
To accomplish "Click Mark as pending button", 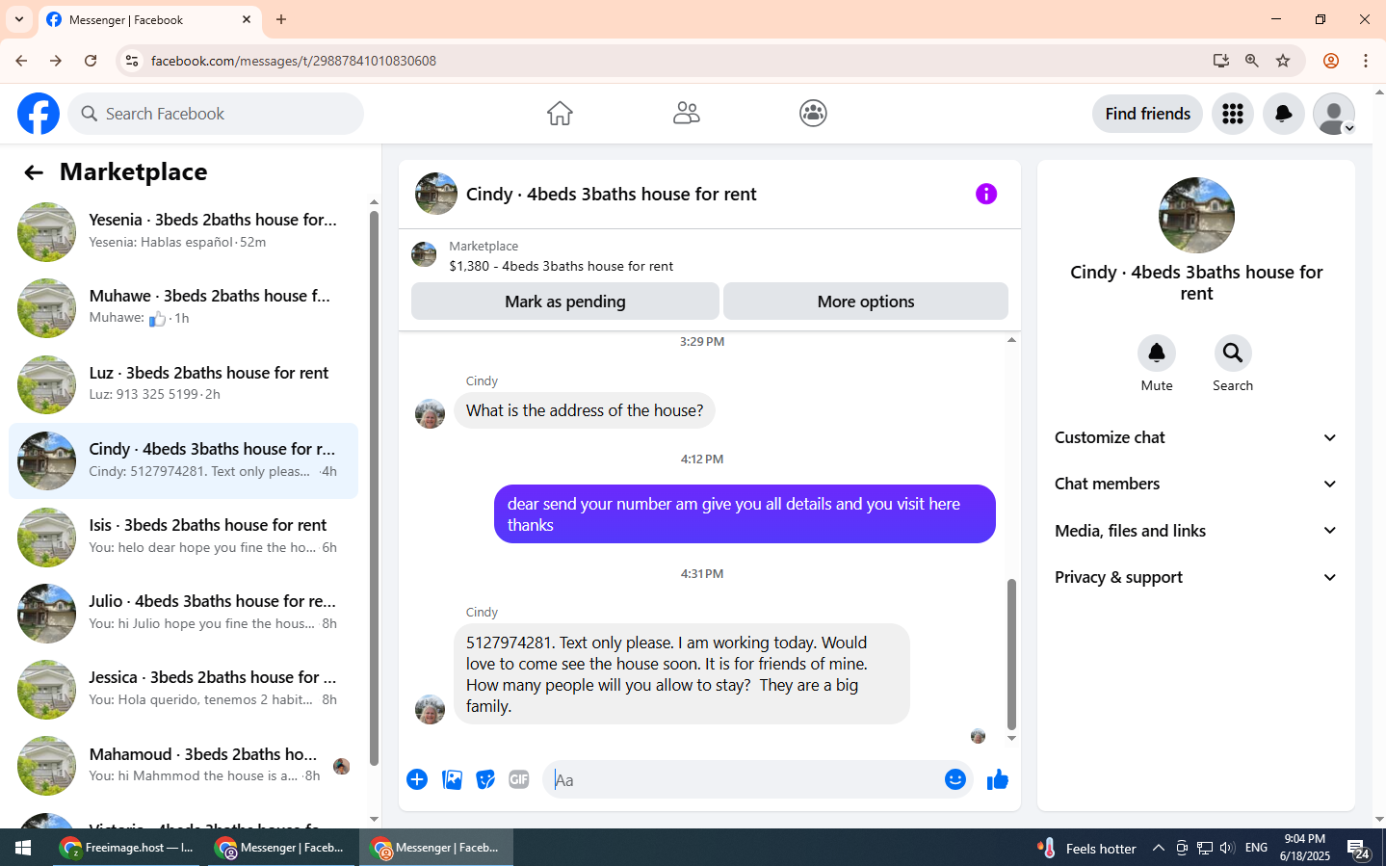I will click(x=565, y=302).
